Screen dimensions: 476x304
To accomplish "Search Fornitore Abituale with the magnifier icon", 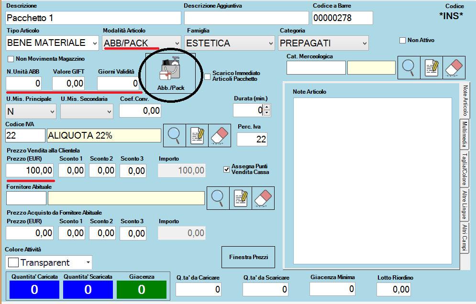I will point(218,197).
